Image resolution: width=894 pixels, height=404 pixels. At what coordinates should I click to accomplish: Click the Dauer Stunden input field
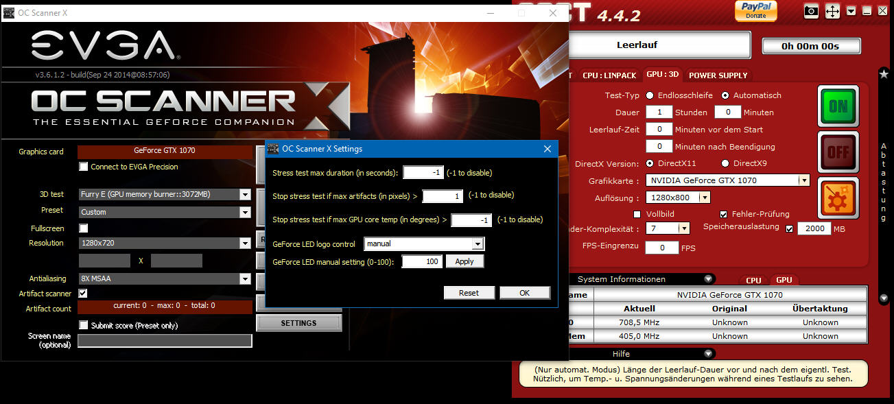pos(659,112)
